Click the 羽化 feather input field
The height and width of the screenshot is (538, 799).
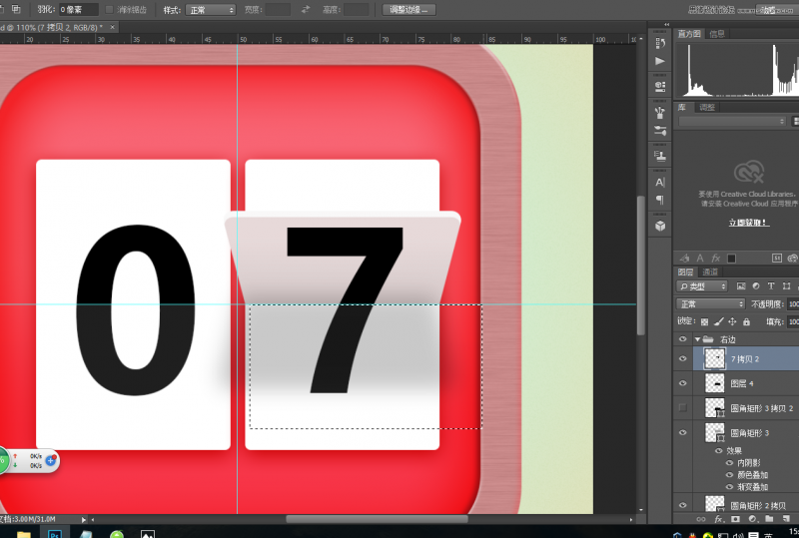tap(78, 9)
